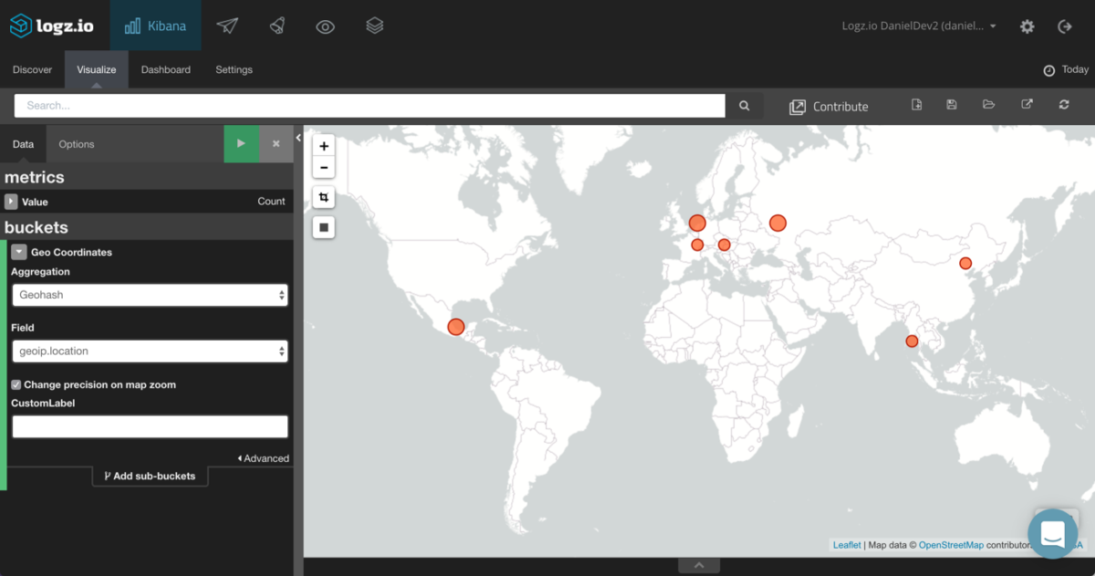Viewport: 1095px width, 576px height.
Task: Click the green apply changes play button
Action: (241, 143)
